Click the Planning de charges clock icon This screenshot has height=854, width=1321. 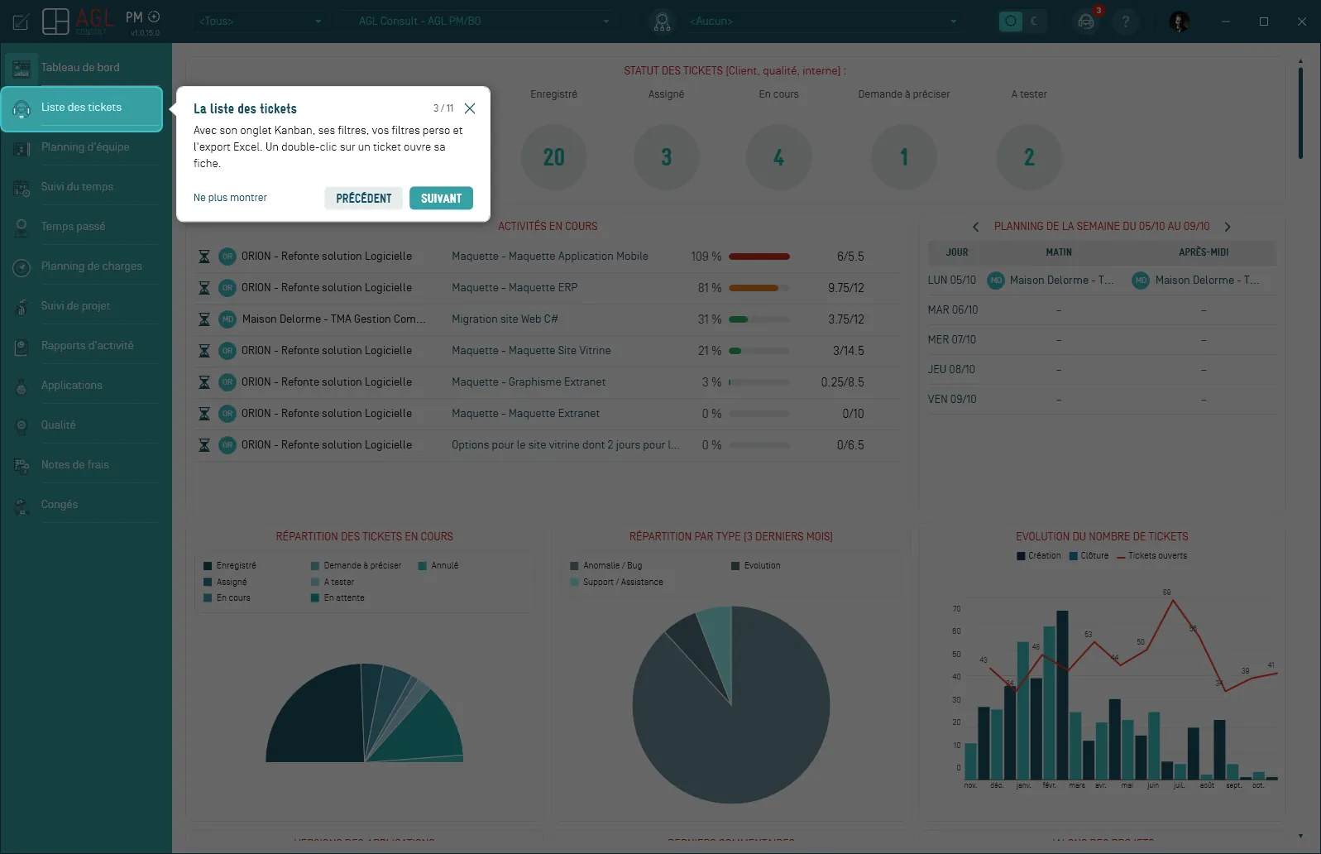(22, 267)
